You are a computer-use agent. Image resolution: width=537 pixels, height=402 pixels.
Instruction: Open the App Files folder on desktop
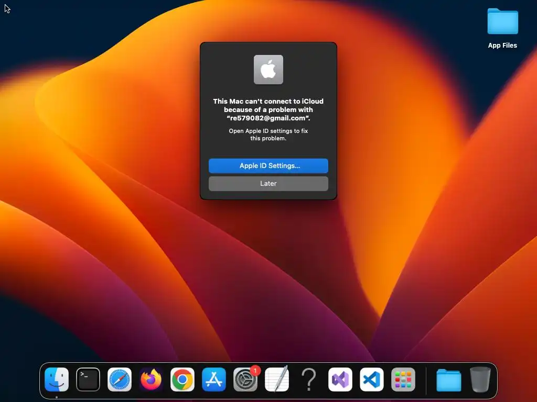502,29
